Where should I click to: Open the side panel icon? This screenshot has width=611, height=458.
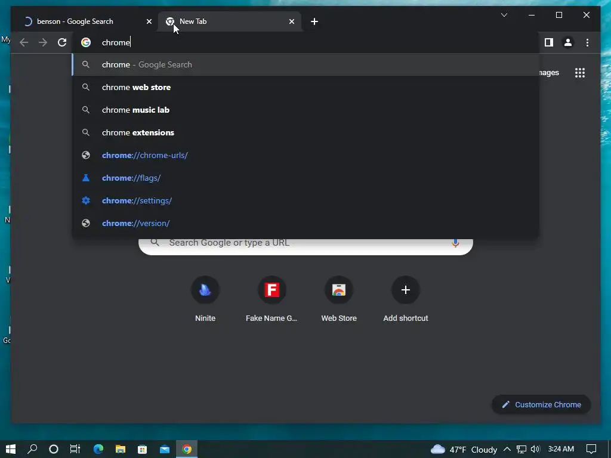click(549, 42)
